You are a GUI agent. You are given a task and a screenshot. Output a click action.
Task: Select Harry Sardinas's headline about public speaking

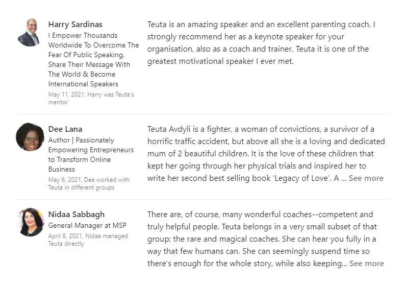coord(93,60)
